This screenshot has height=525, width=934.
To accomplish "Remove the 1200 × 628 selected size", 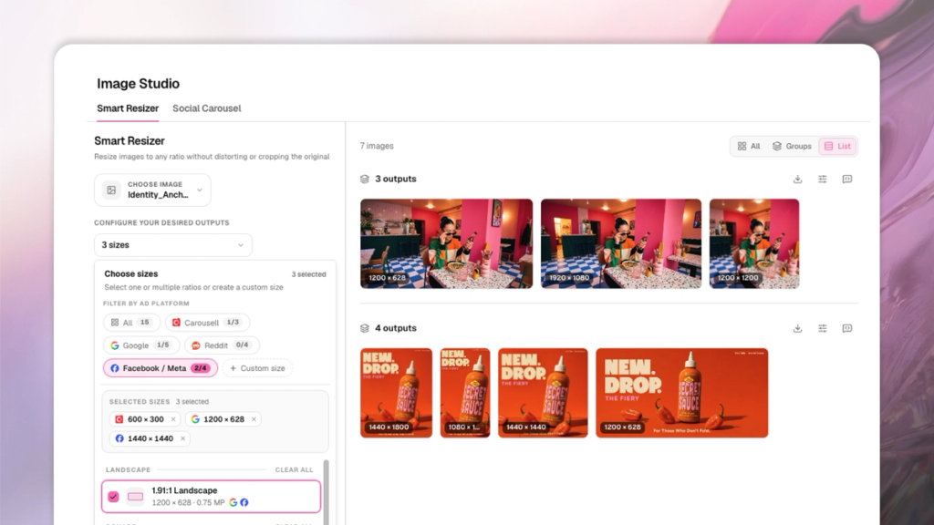I will 254,419.
